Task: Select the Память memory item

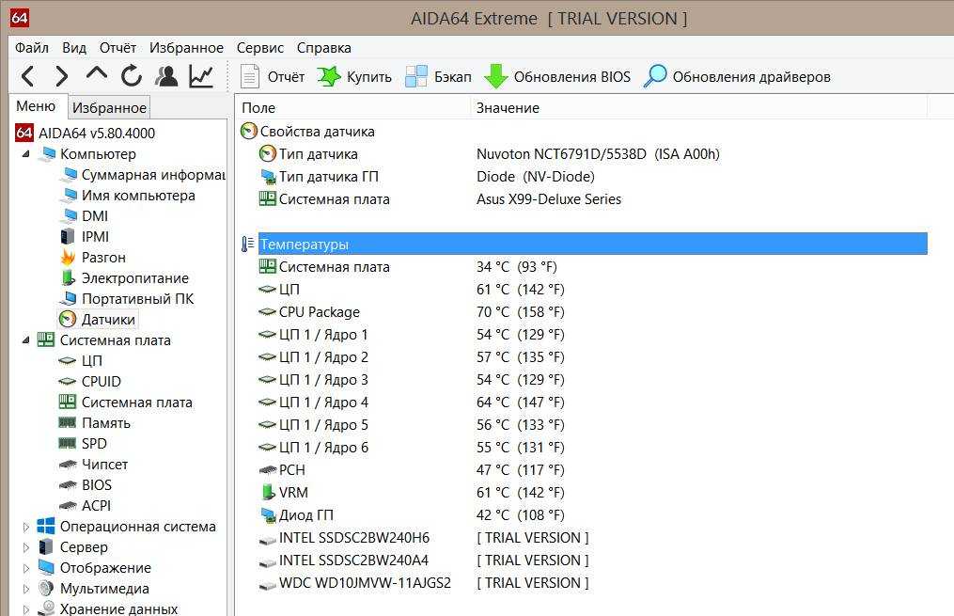Action: tap(94, 423)
